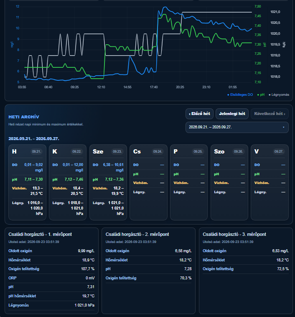This screenshot has width=295, height=317.
Task: Select the Tuesday (K) 09.22. day card
Action: 68,182
